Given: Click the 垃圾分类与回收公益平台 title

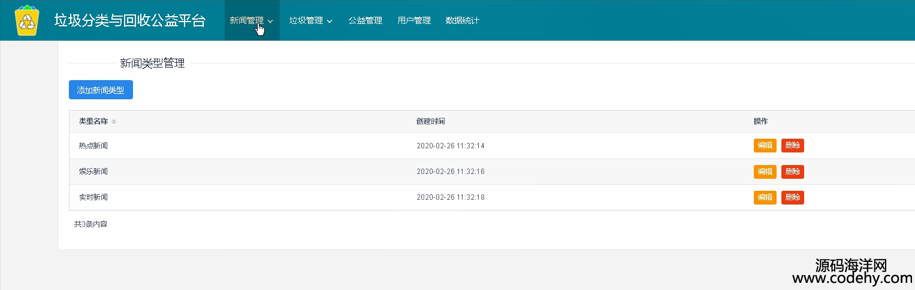Looking at the screenshot, I should click(130, 20).
